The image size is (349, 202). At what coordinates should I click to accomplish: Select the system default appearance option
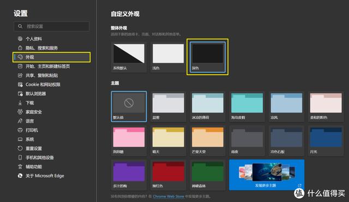pos(129,57)
